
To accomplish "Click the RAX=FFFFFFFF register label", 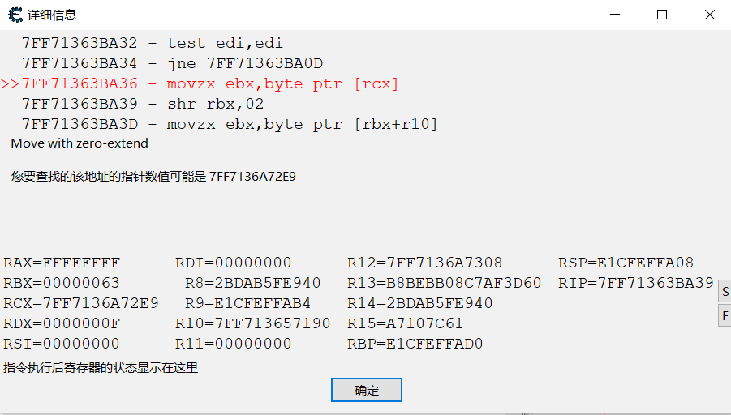I will (x=62, y=263).
